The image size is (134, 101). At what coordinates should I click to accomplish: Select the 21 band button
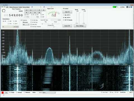pyautogui.click(x=31, y=12)
